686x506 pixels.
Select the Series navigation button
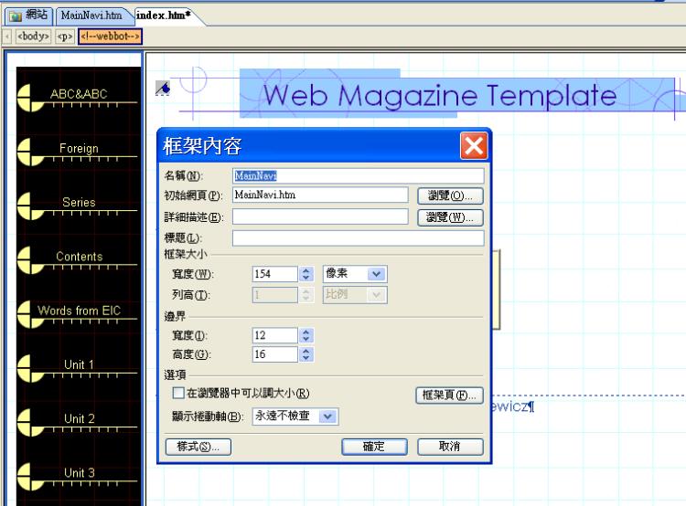[x=79, y=204]
